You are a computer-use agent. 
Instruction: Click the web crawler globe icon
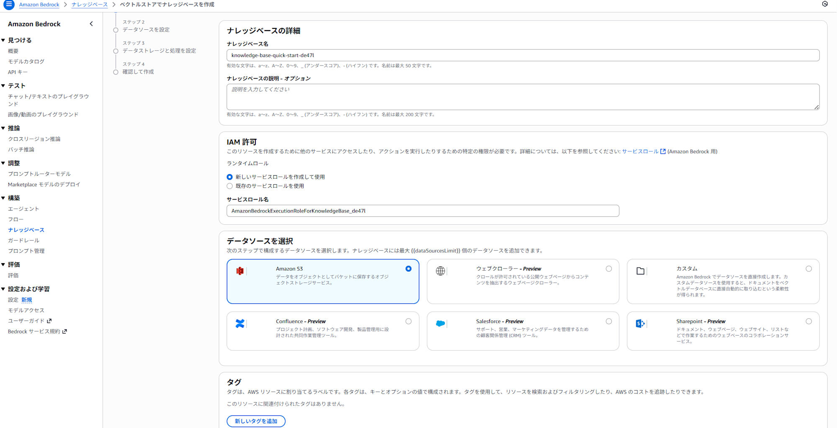(440, 271)
